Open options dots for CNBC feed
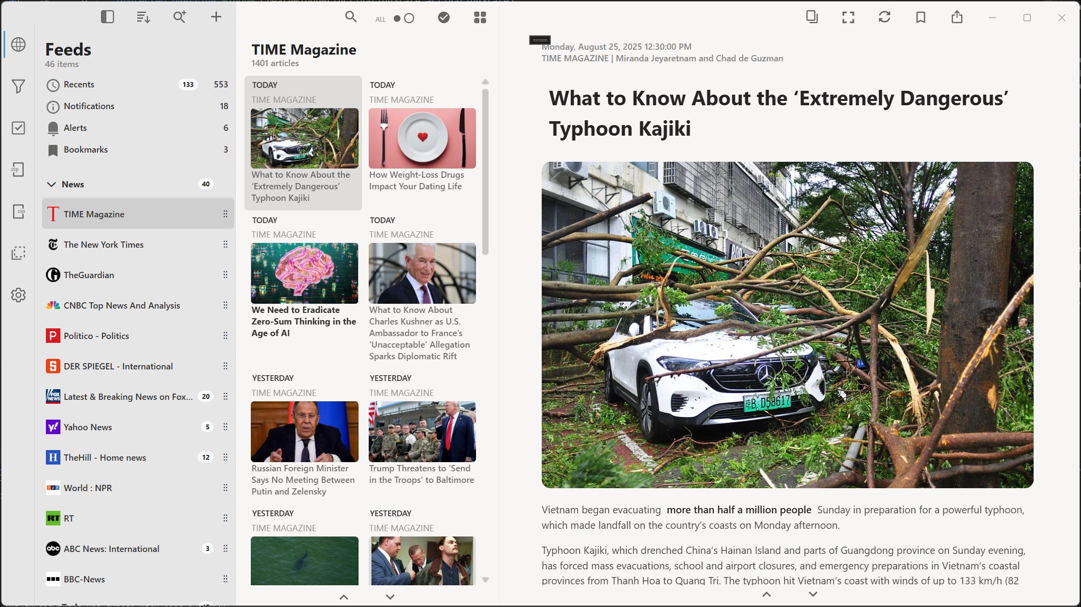This screenshot has height=607, width=1081. 225,305
